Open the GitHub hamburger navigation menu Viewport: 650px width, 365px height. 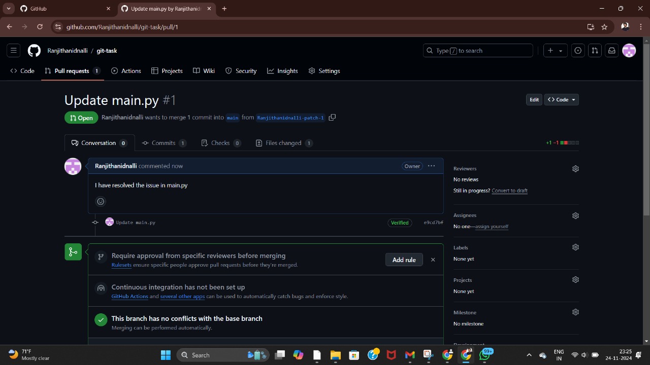click(x=14, y=51)
